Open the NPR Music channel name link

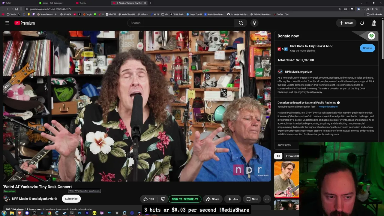[20, 199]
